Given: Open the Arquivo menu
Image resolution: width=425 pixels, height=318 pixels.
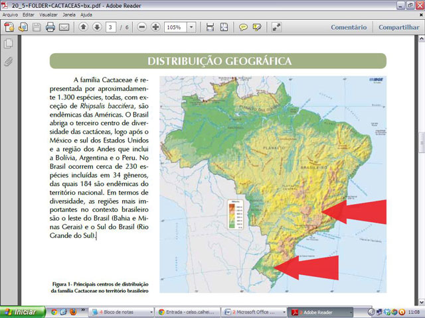Looking at the screenshot, I should click(x=11, y=15).
